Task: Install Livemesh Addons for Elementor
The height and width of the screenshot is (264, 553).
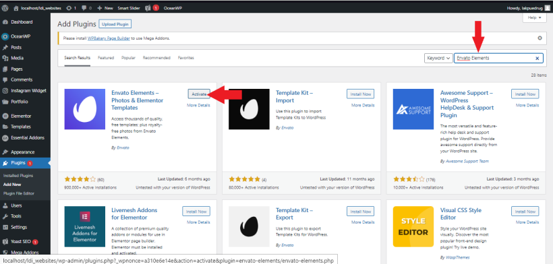Action: [196, 211]
